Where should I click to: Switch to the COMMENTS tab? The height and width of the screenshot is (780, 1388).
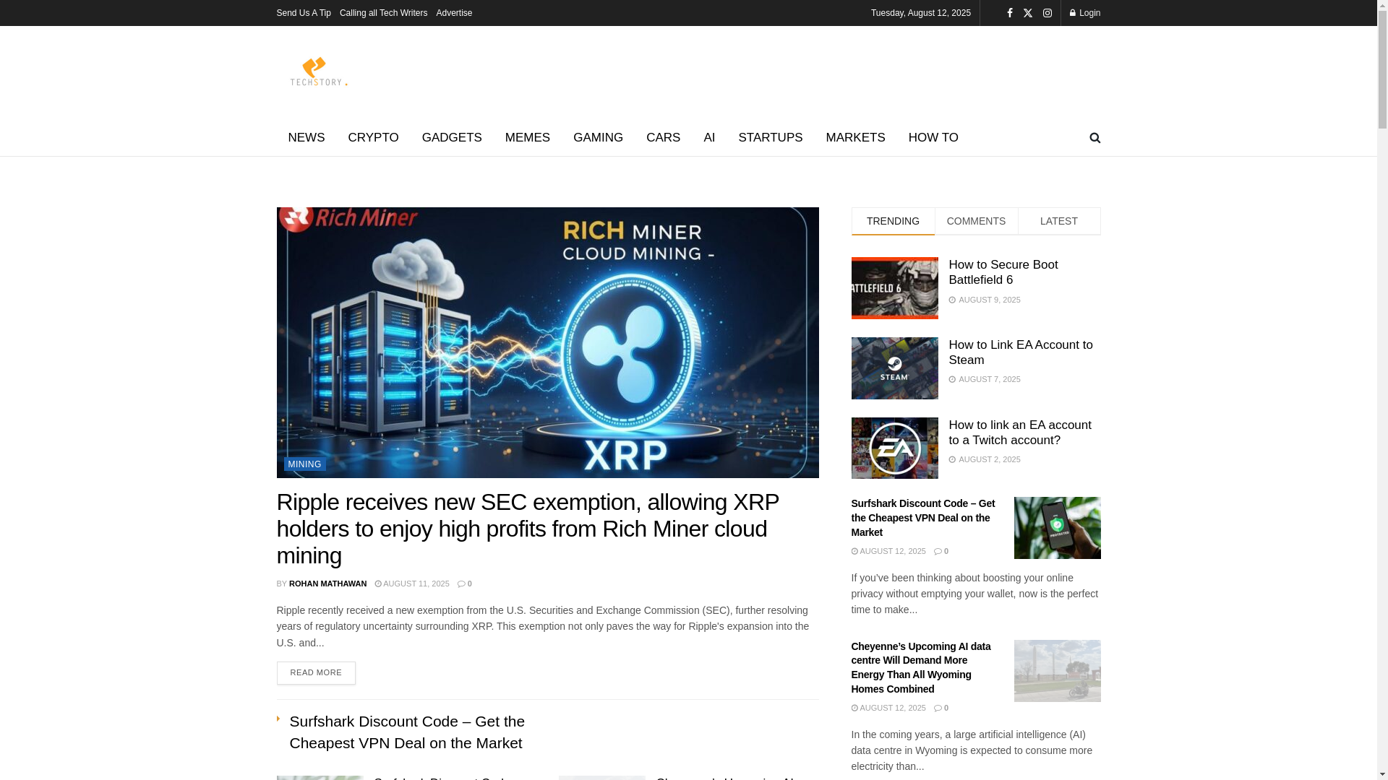(976, 221)
